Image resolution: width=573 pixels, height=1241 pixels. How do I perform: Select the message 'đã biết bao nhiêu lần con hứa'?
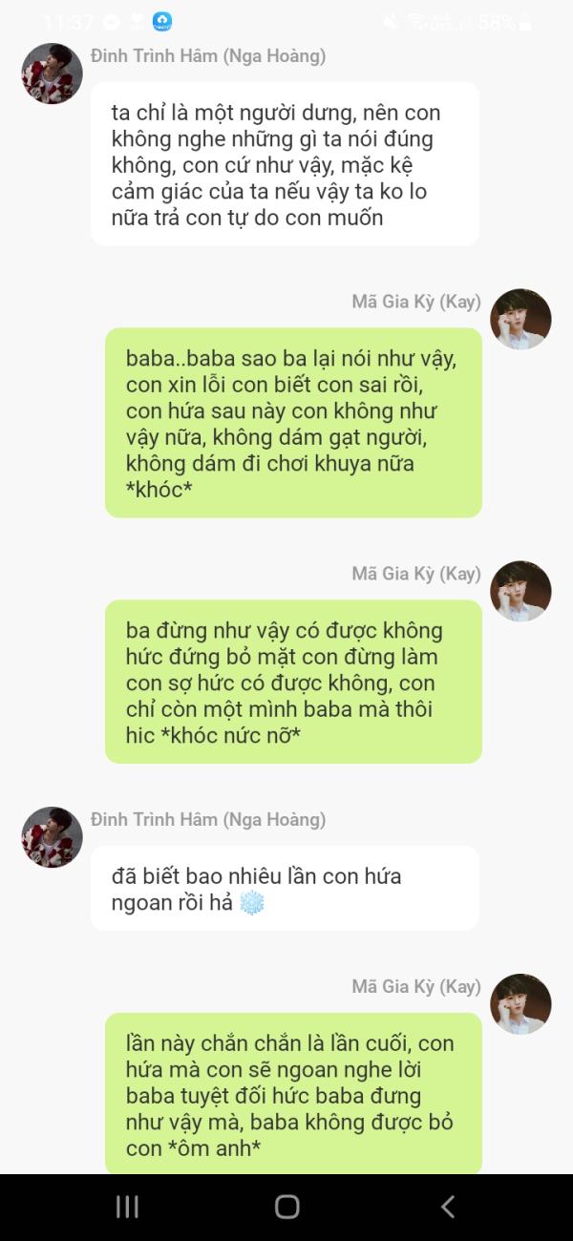(285, 888)
